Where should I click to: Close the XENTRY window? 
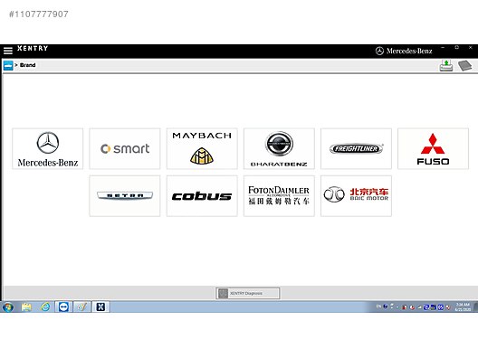[x=471, y=48]
